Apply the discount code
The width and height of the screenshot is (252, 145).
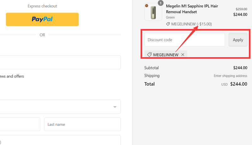pos(238,40)
